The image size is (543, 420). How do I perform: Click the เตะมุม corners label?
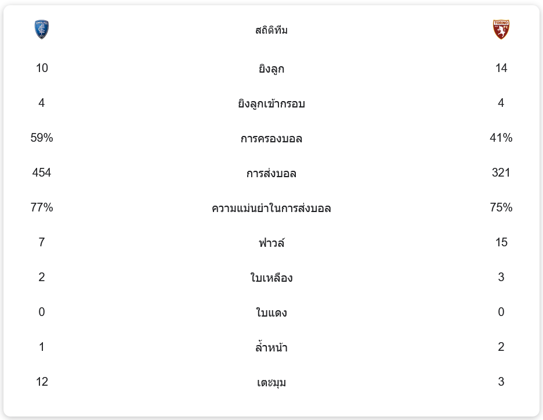[271, 383]
